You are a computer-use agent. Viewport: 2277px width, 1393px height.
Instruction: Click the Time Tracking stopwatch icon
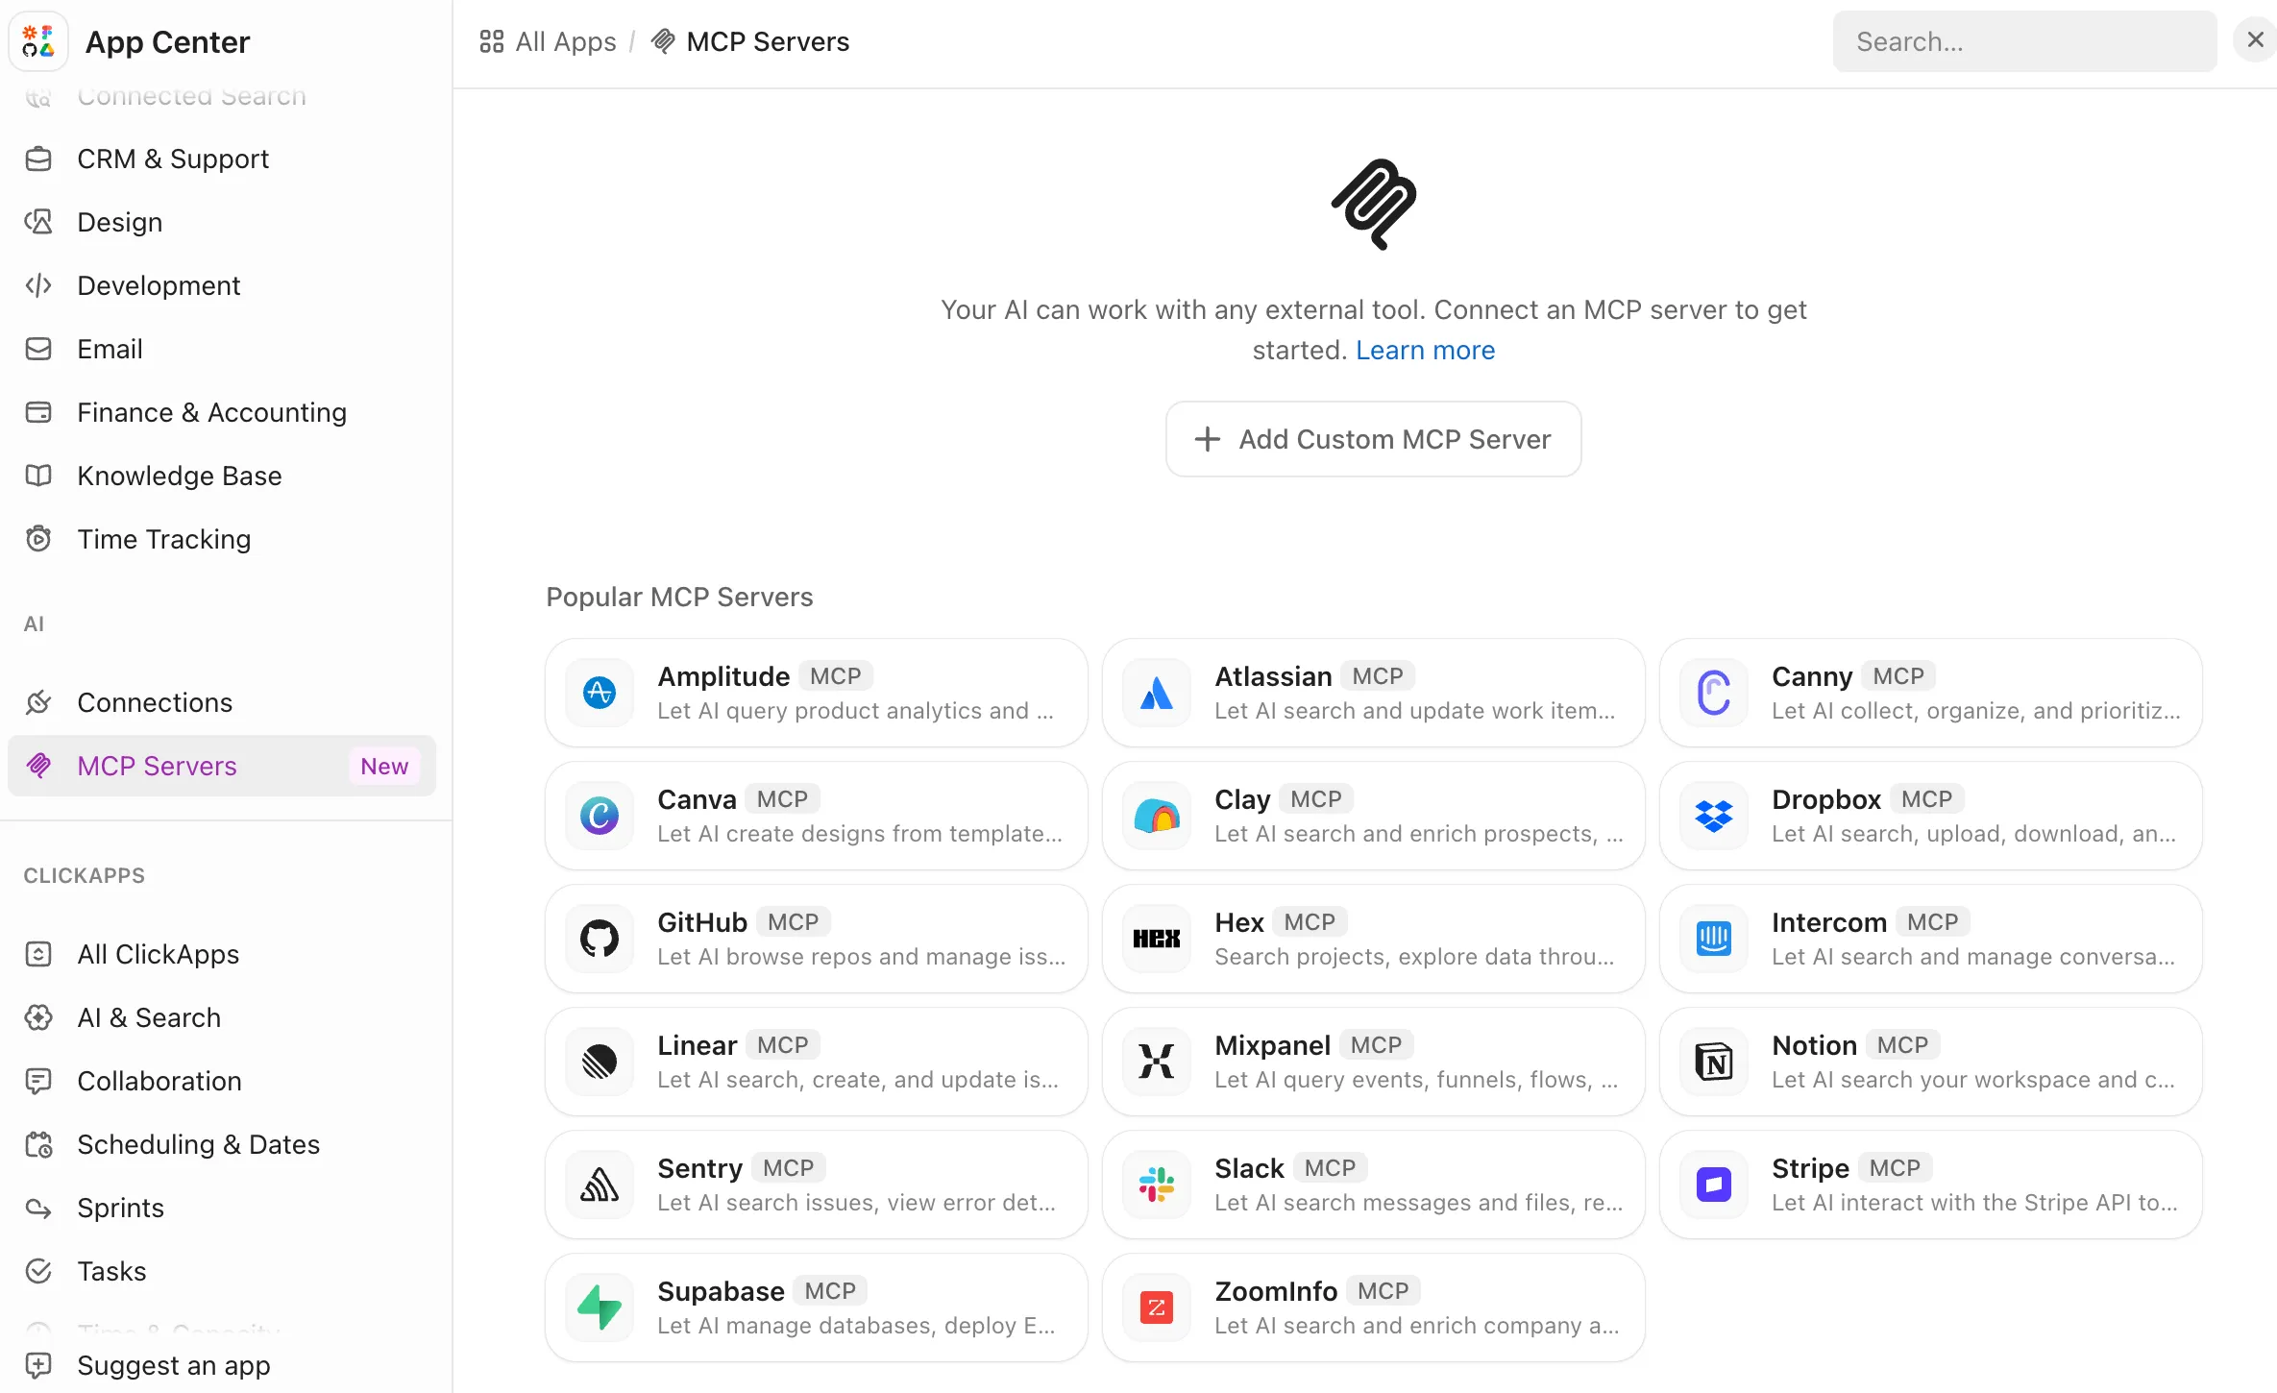pos(38,539)
